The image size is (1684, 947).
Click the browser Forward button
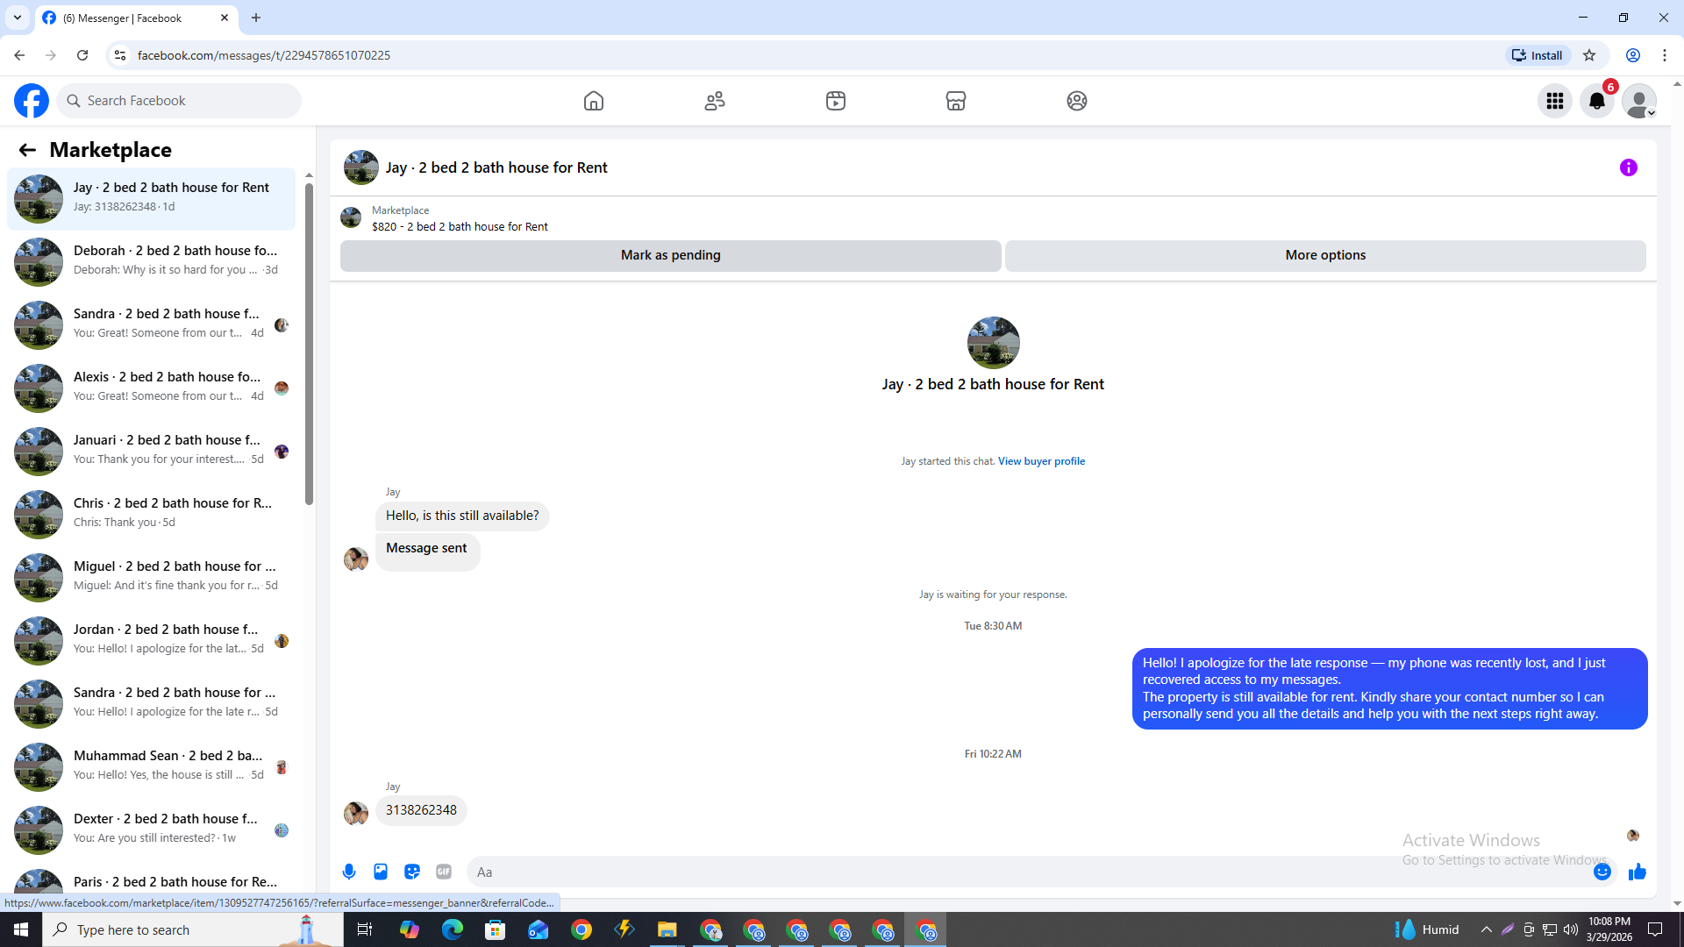pyautogui.click(x=51, y=55)
